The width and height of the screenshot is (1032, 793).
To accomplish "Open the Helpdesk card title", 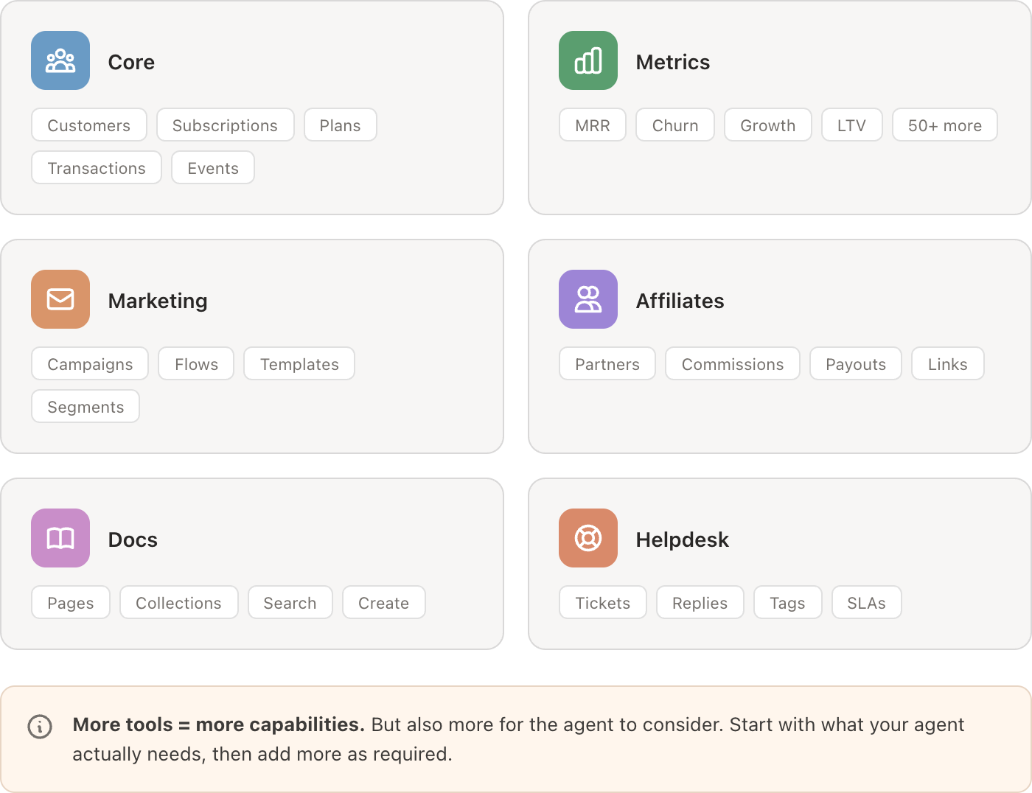I will tap(682, 539).
